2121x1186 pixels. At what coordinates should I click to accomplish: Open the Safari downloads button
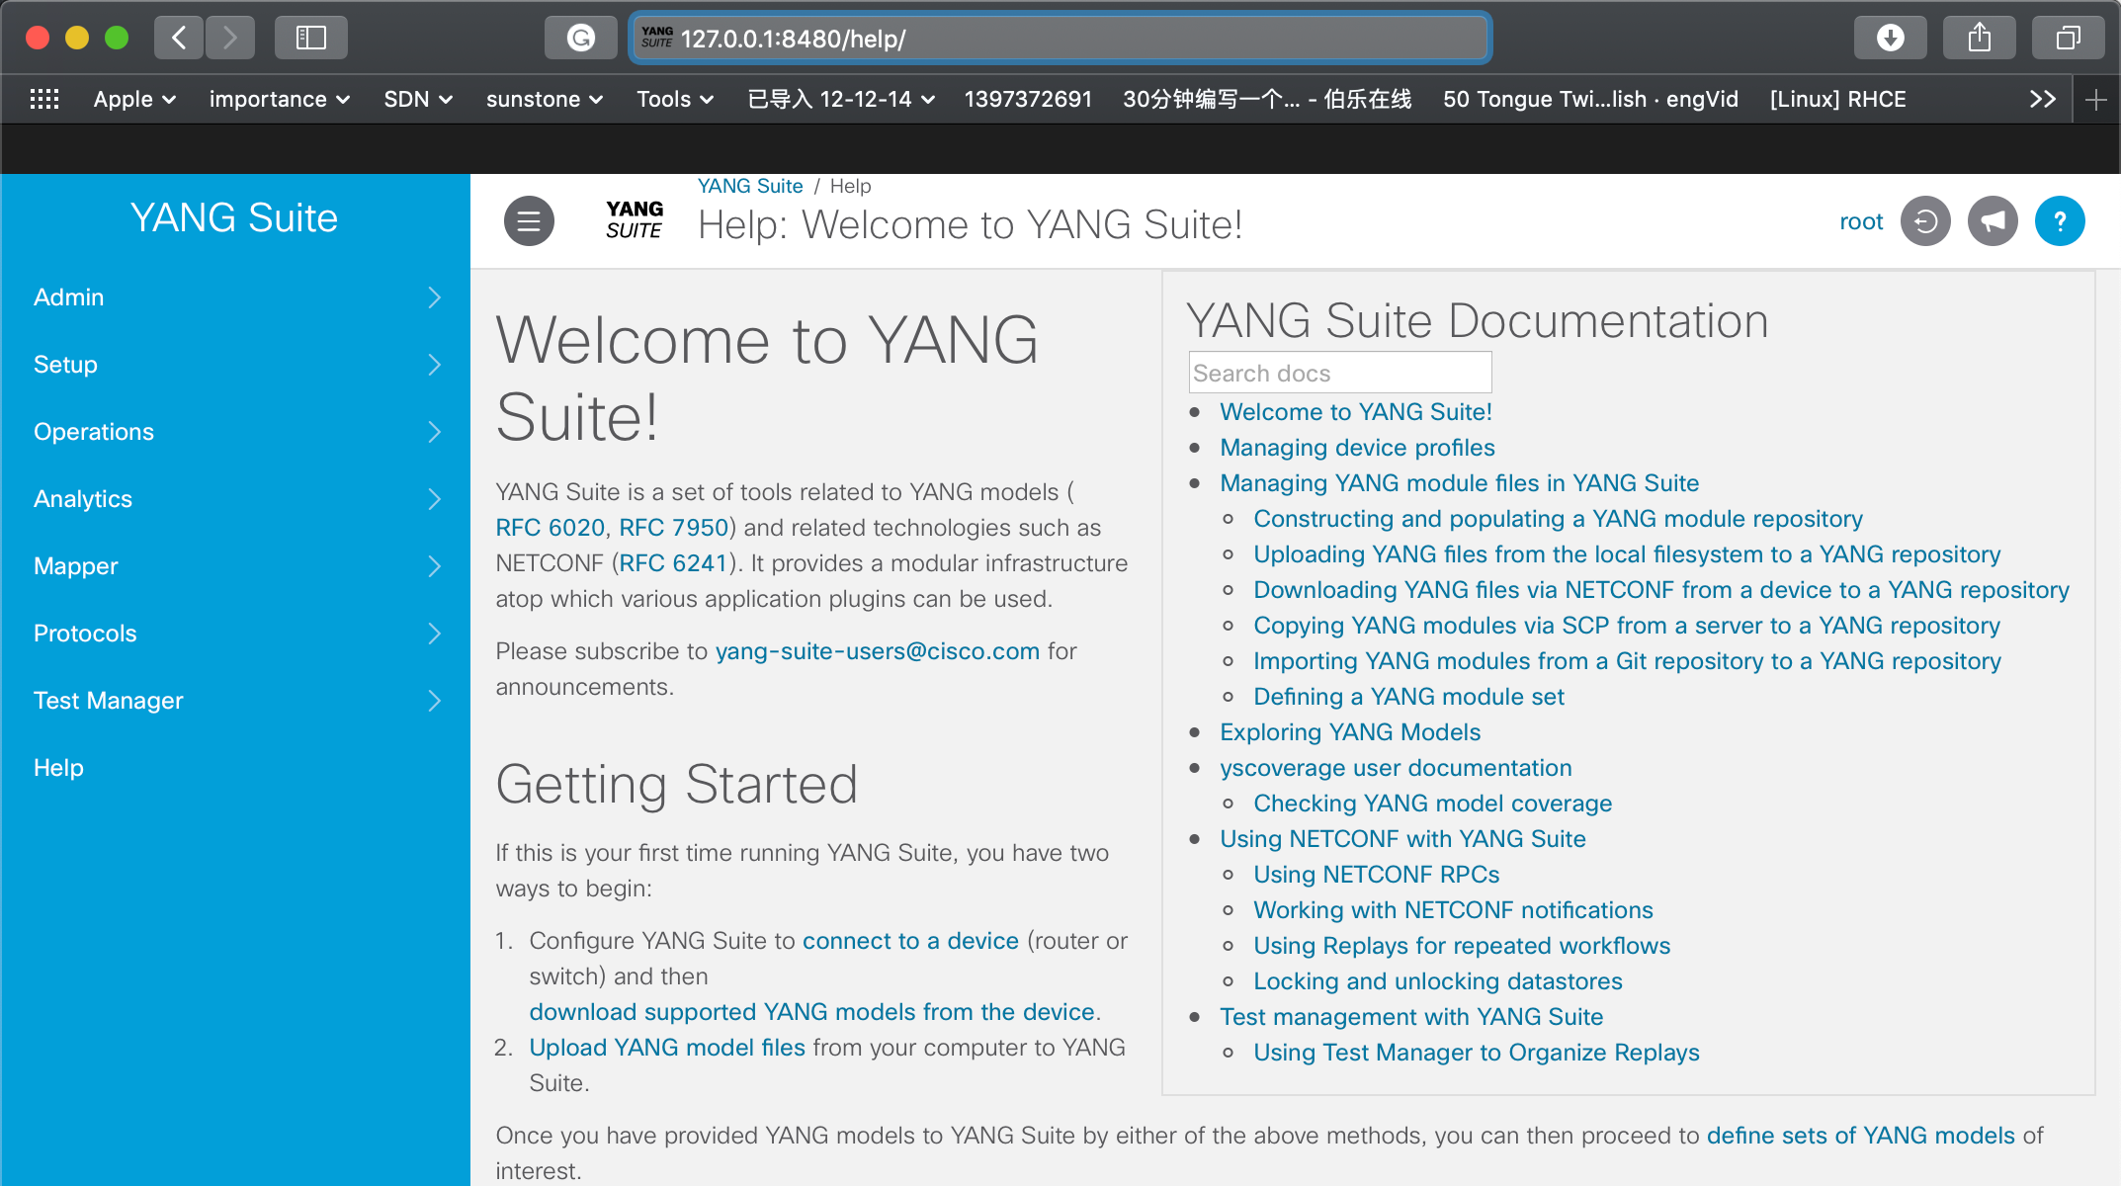[1891, 38]
